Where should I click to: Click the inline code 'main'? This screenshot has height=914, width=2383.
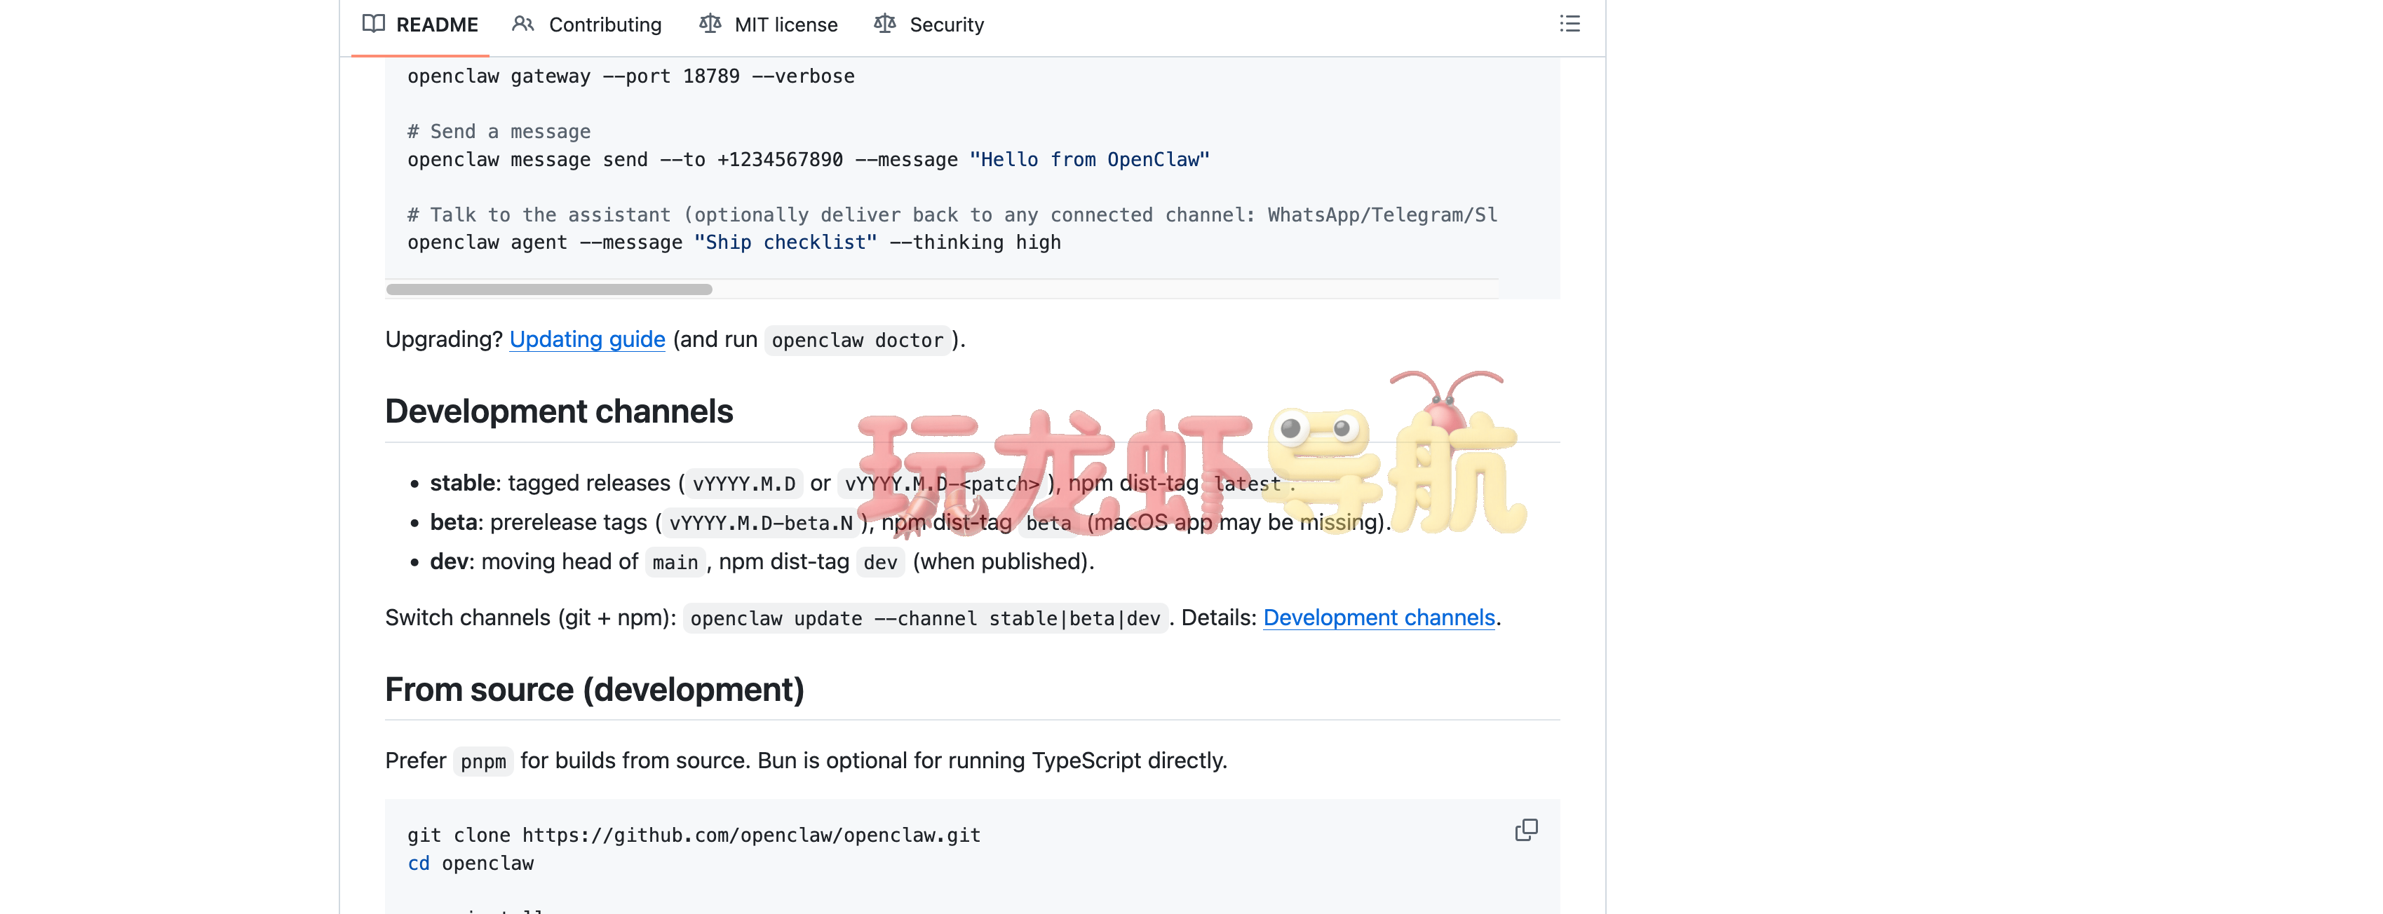pyautogui.click(x=675, y=562)
